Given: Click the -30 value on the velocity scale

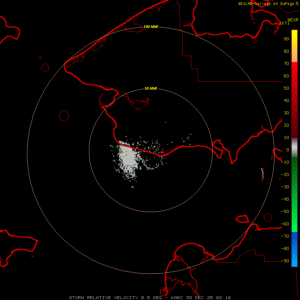Looking at the screenshot, I should (x=285, y=187).
